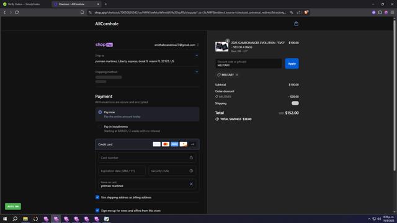Screen dimensions: 397x223
Task: Open a new browser tab
Action: click(106, 4)
